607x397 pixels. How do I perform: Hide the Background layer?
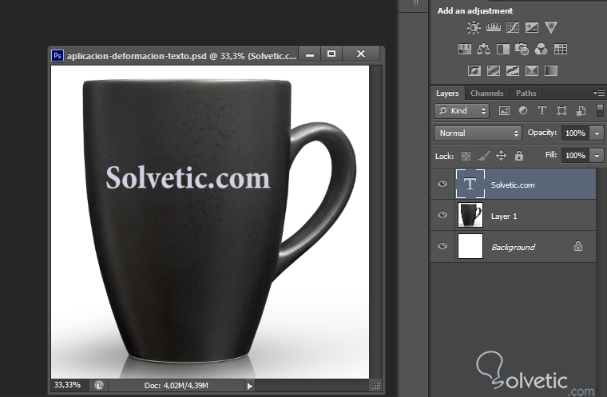(442, 246)
